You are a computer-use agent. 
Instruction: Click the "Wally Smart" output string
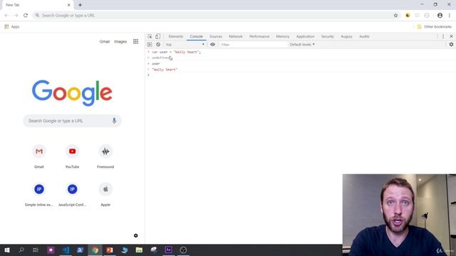click(x=165, y=70)
